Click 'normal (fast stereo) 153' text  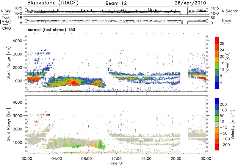51,29
